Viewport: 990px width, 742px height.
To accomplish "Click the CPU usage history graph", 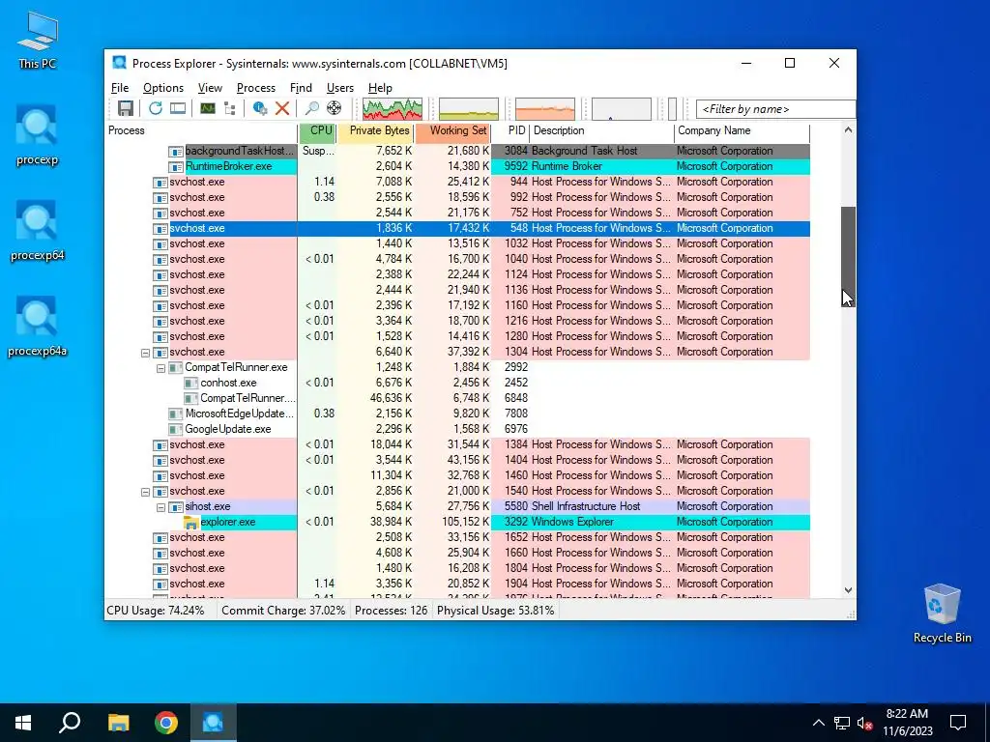I will point(393,109).
